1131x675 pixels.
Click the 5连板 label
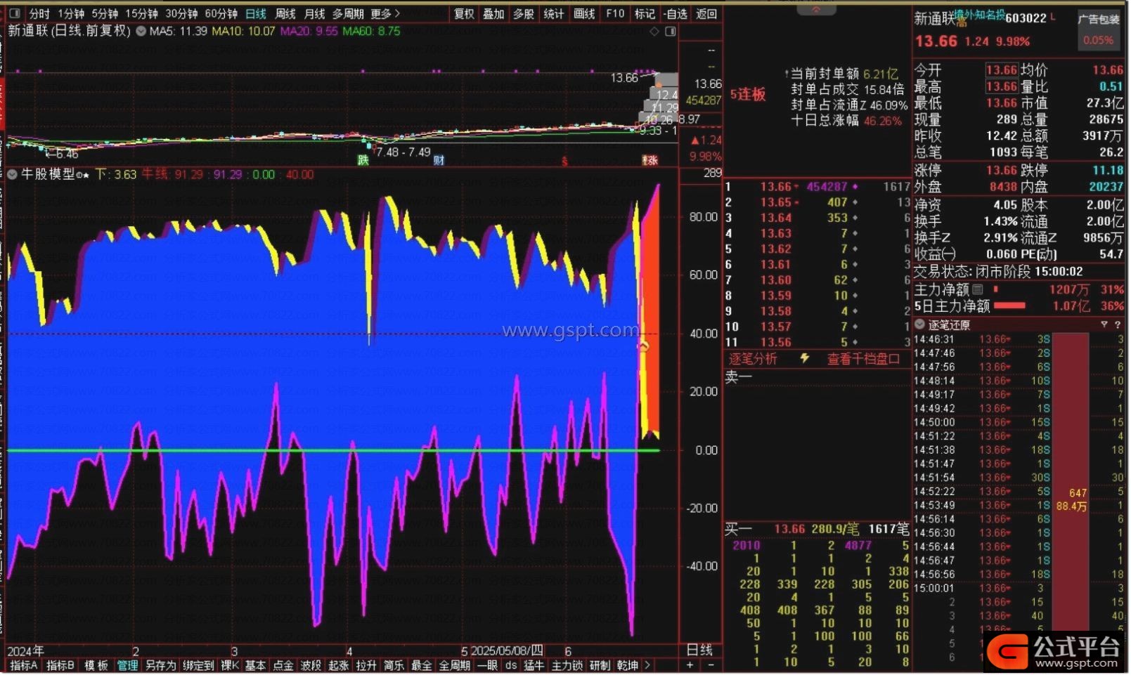click(748, 95)
